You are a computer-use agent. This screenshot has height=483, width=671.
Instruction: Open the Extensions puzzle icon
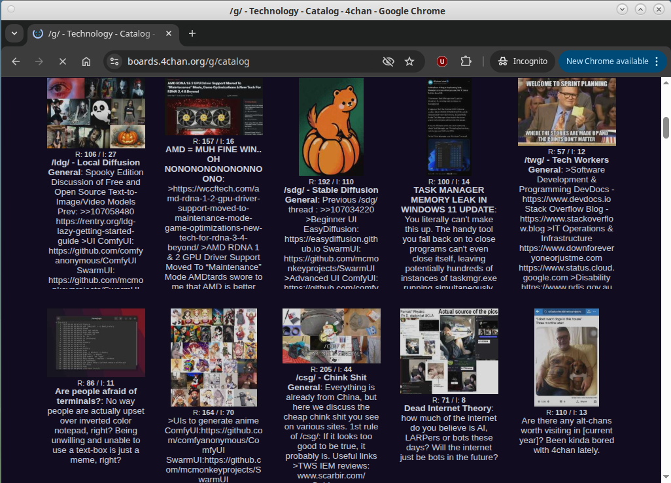click(x=466, y=61)
